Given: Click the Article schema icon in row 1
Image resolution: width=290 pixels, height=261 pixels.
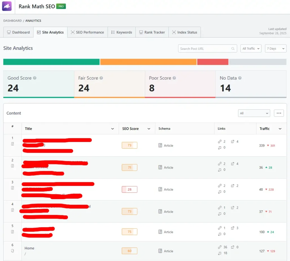Looking at the screenshot, I should (x=160, y=145).
